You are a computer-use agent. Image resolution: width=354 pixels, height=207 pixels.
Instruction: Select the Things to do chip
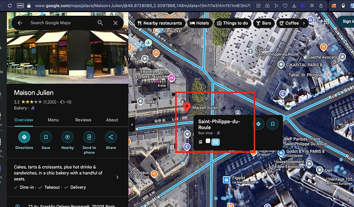pos(233,23)
